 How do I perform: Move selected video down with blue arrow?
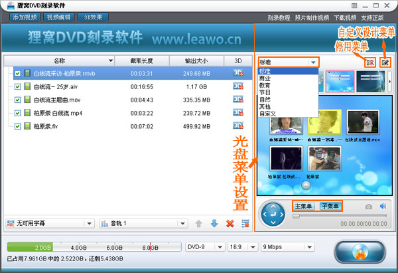214,224
